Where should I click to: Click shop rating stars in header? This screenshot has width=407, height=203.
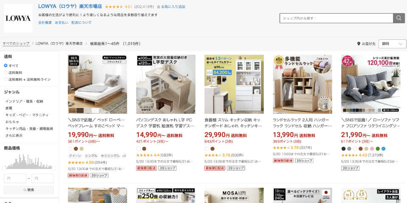coord(114,7)
